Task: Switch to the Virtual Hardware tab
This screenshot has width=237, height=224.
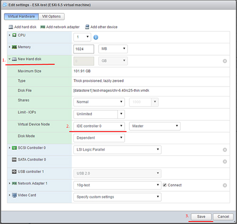Action: click(21, 17)
